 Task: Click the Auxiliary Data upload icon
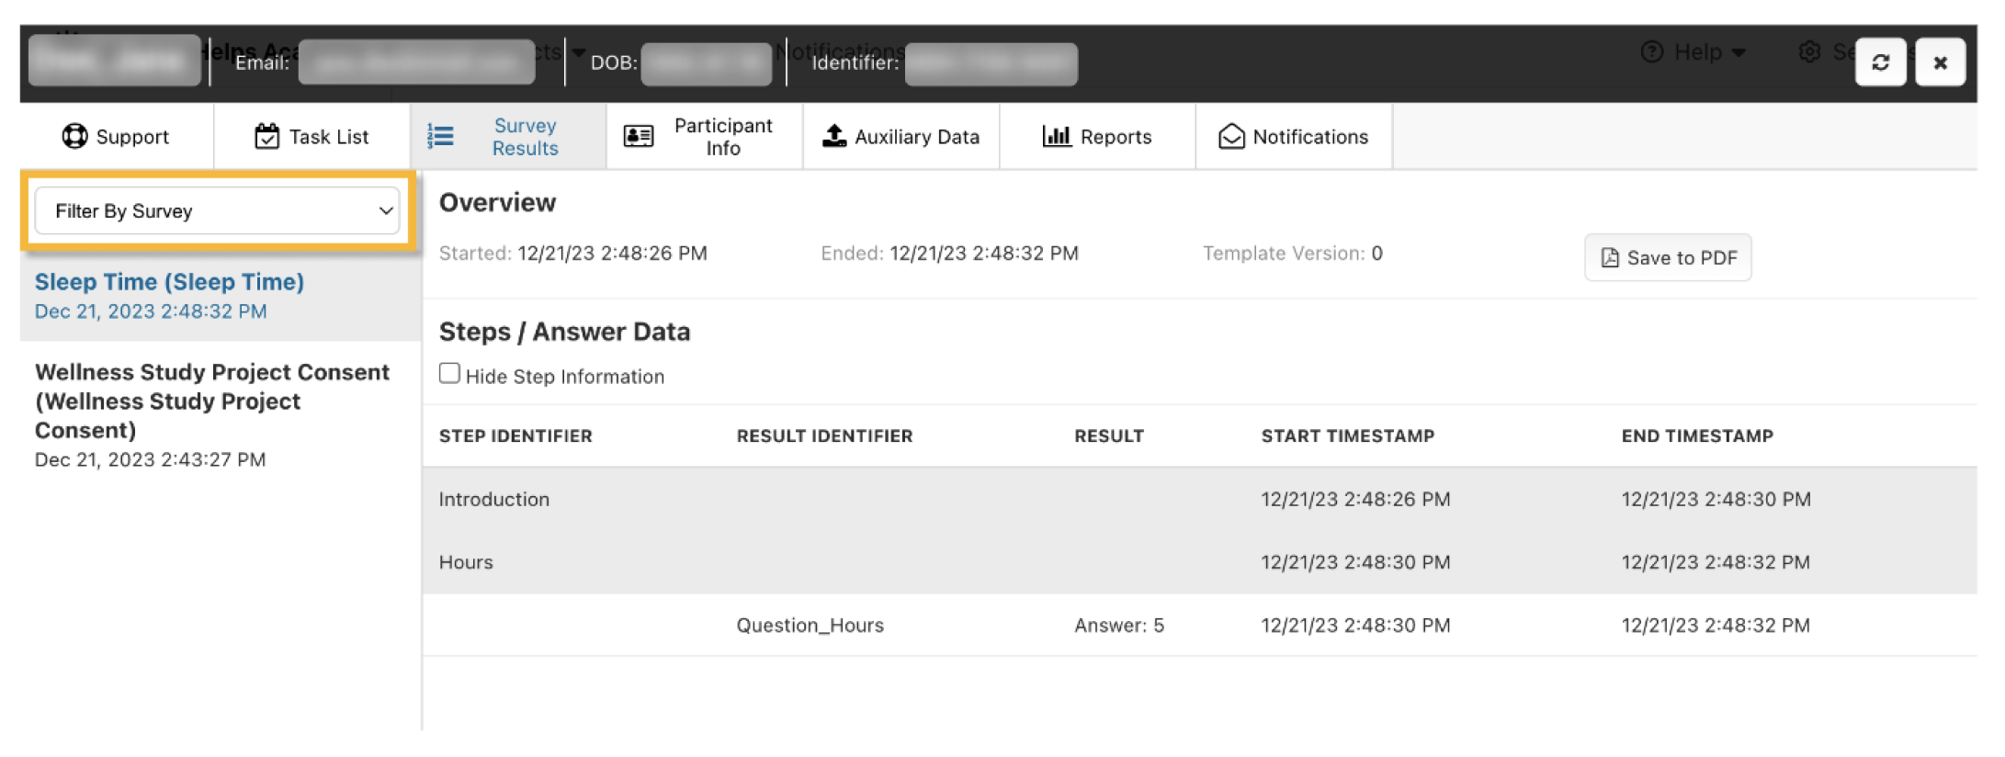tap(833, 136)
